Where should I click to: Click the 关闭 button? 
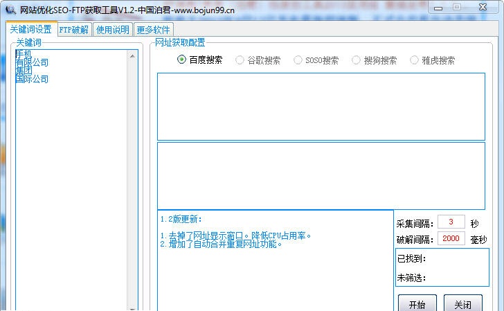(462, 305)
